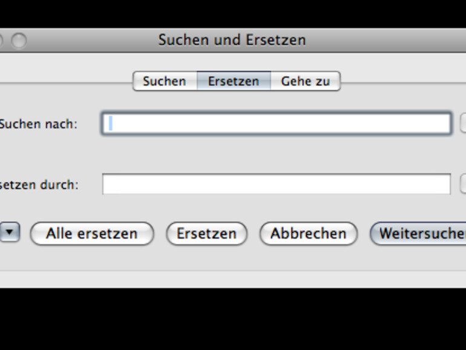The width and height of the screenshot is (466, 350).
Task: Switch to the Suchen tab
Action: click(165, 81)
